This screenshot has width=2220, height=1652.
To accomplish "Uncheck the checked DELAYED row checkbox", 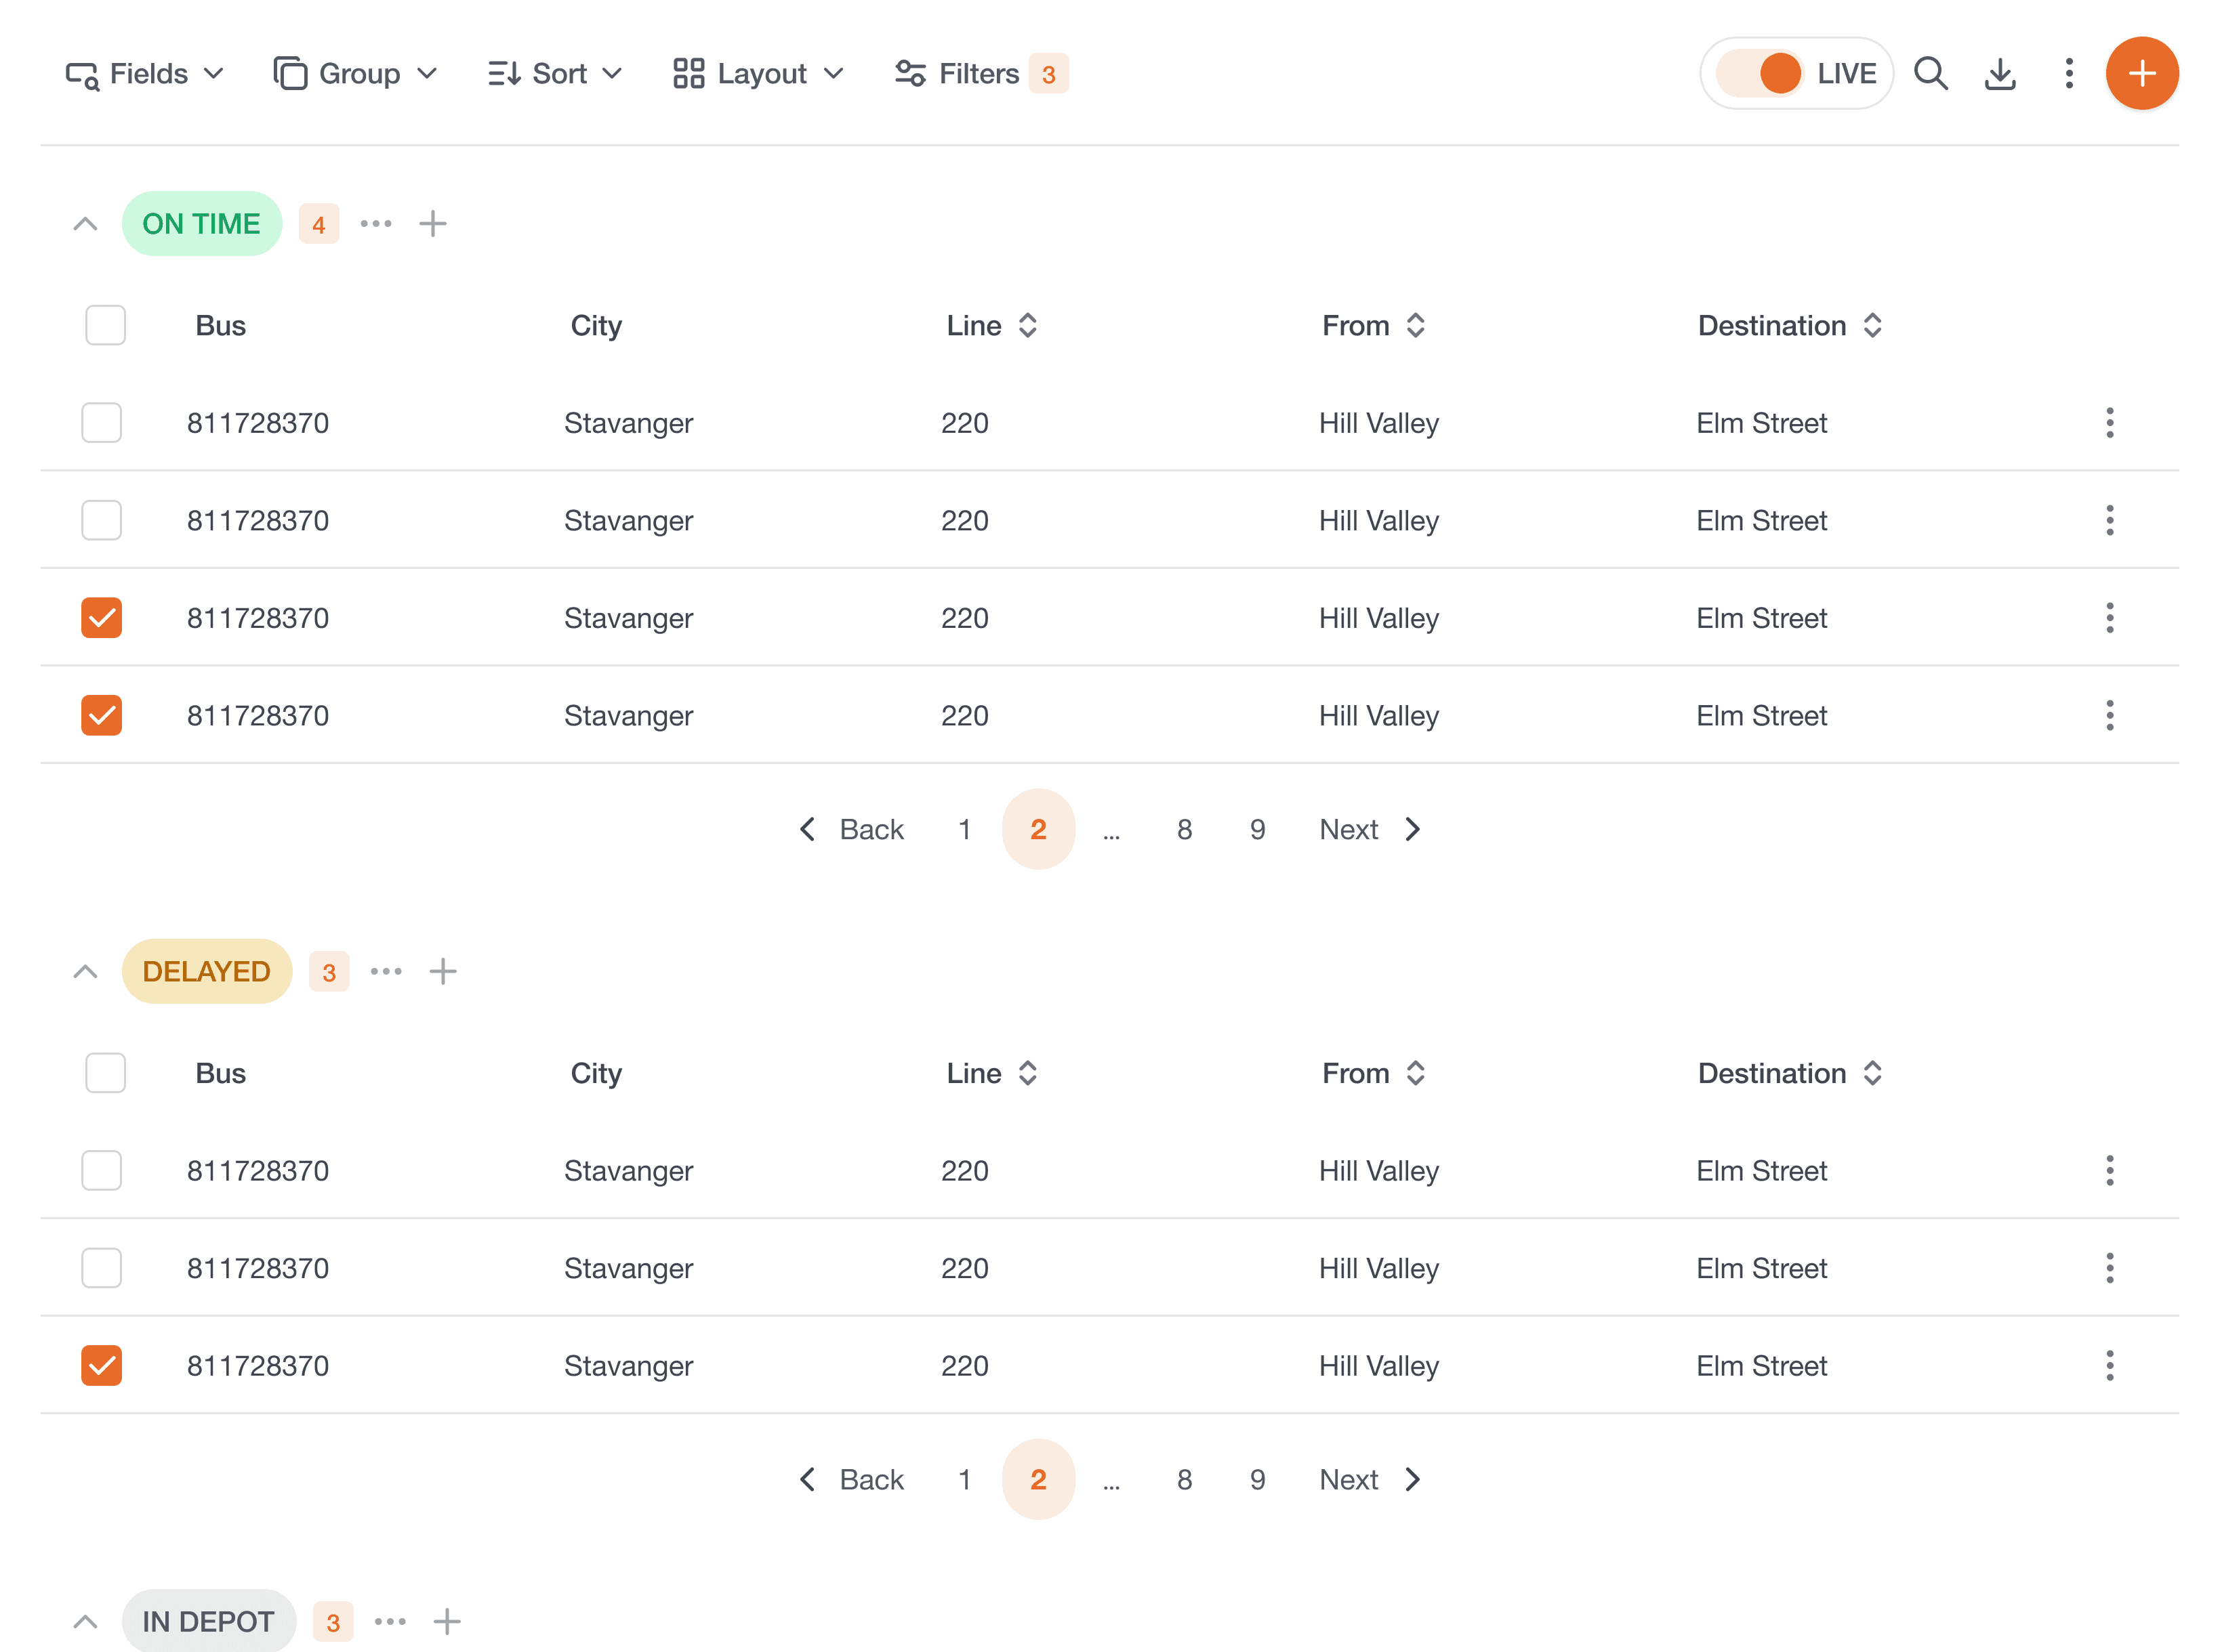I will [x=101, y=1365].
